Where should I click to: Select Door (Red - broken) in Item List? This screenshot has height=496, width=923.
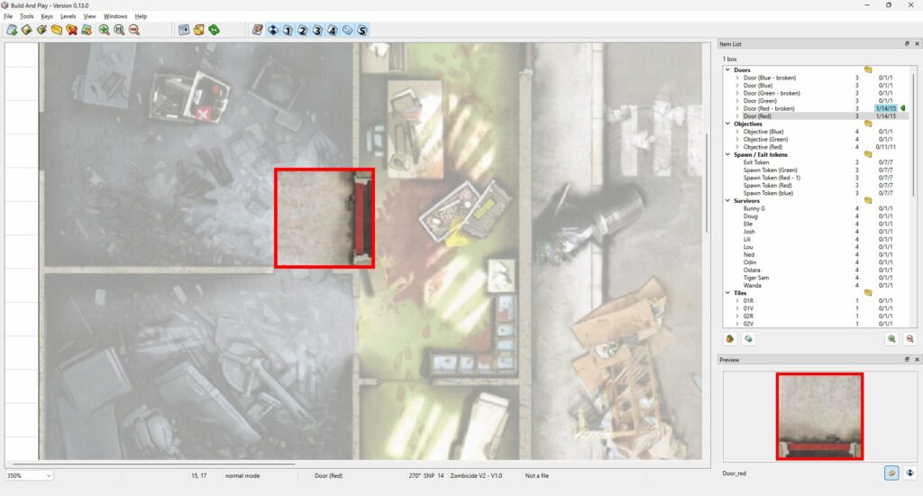click(768, 108)
